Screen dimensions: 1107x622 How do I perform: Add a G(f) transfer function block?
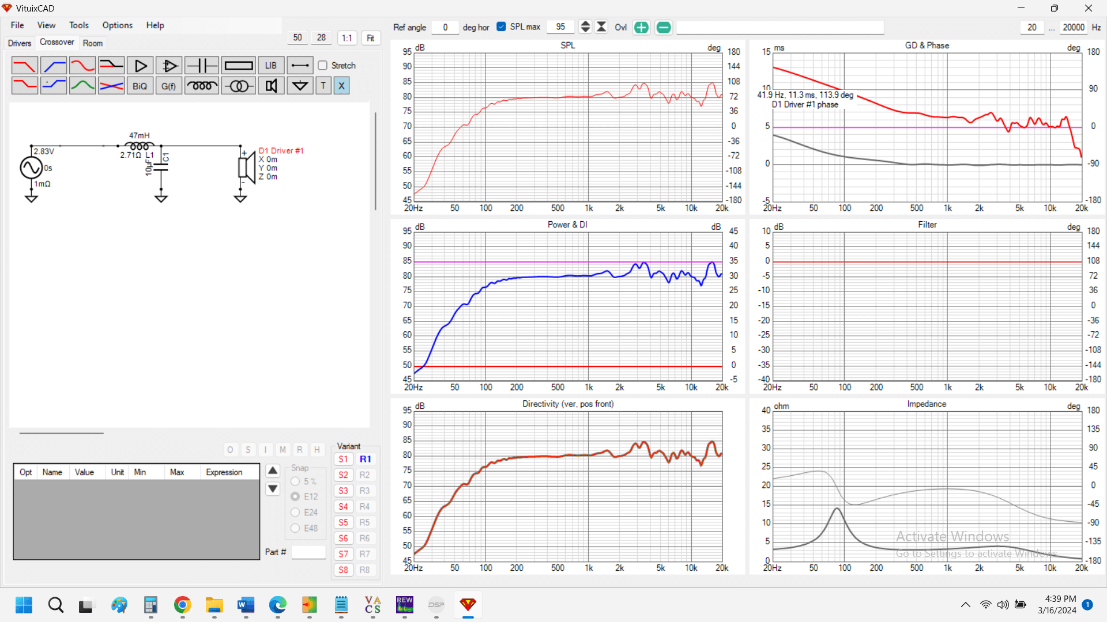(169, 86)
